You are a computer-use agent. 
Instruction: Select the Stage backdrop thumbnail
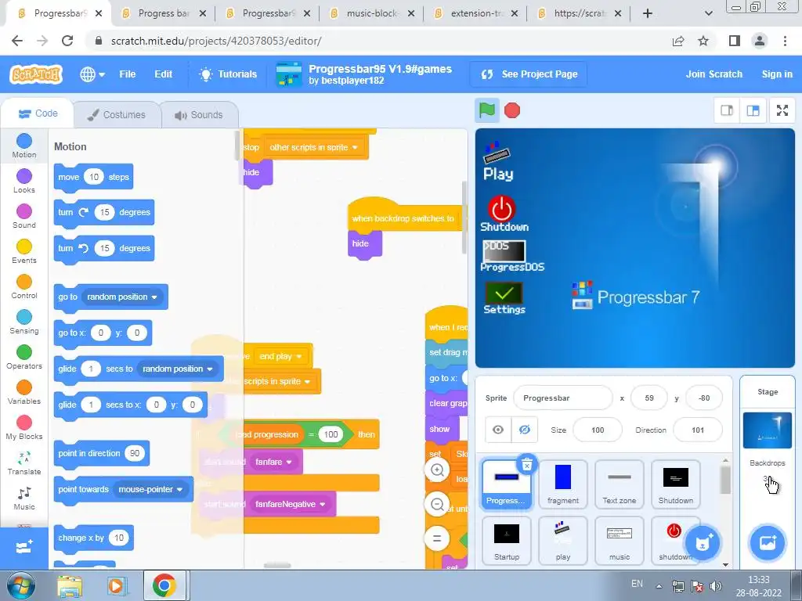(x=768, y=431)
